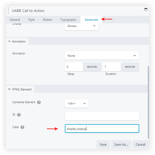
Task: Open the Container Element div dropdown
Action: [77, 103]
